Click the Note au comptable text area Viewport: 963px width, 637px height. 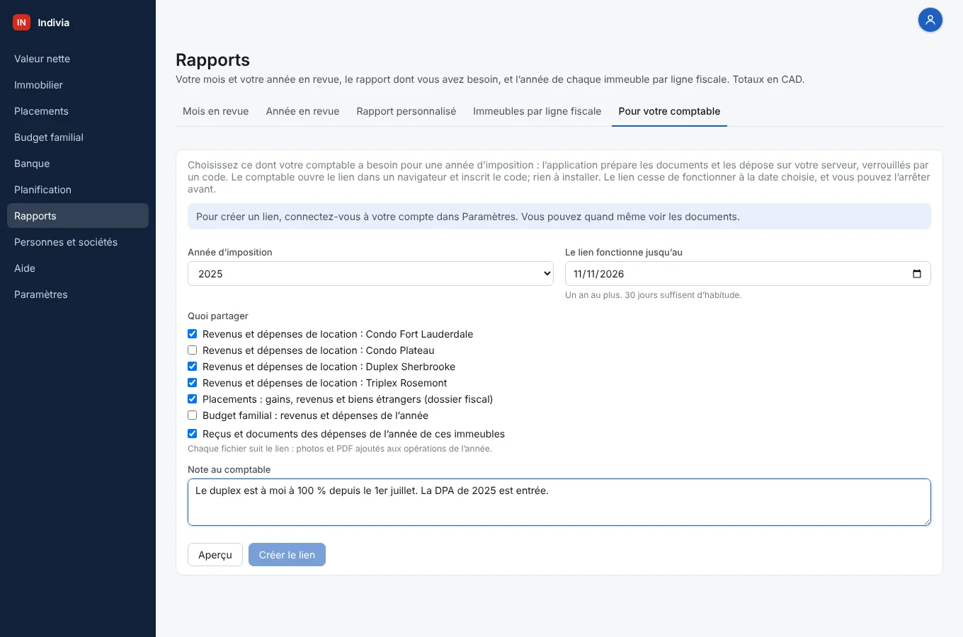559,503
